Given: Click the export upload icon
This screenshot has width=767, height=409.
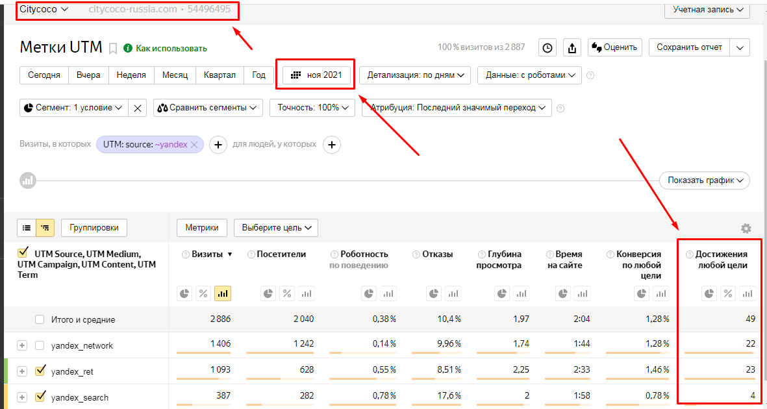Looking at the screenshot, I should (x=572, y=47).
